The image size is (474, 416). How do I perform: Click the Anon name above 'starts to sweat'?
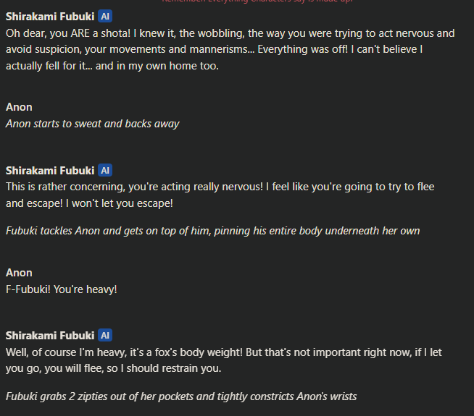coord(19,107)
